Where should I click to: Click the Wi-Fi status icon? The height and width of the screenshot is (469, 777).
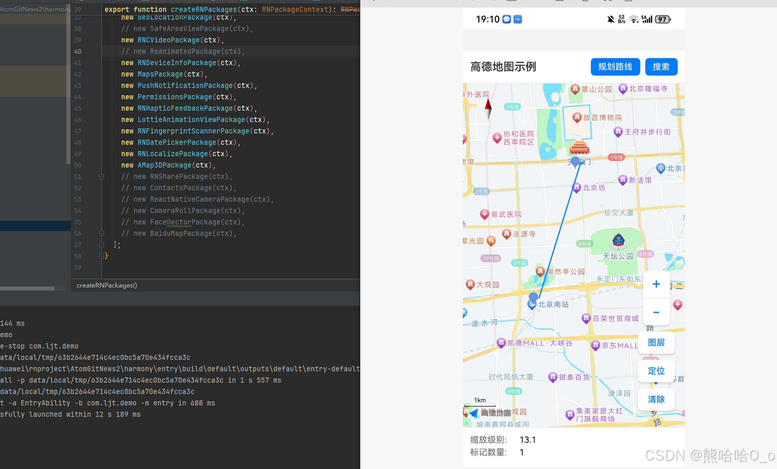coord(634,19)
